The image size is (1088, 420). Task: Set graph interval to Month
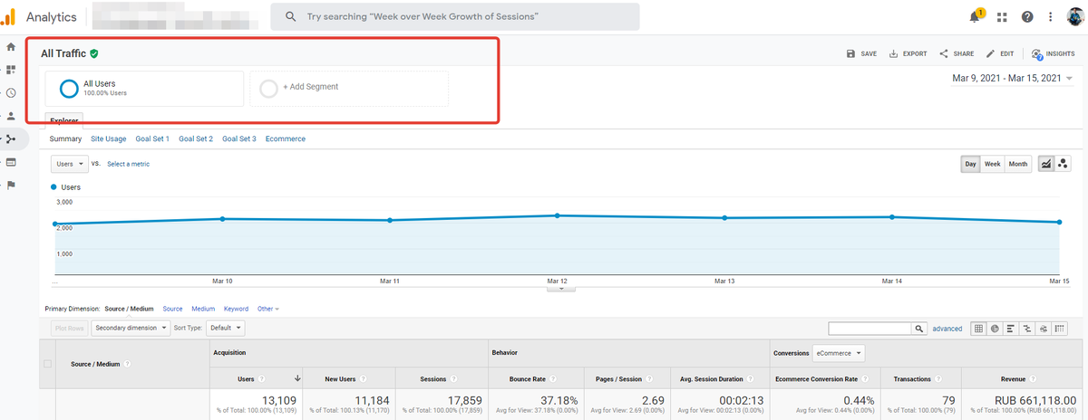(x=1018, y=164)
